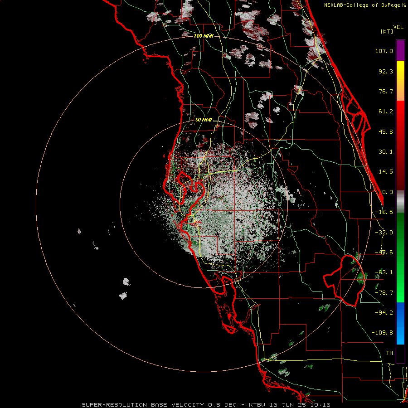Click the VEL legend label
408x408 pixels.
tap(398, 27)
